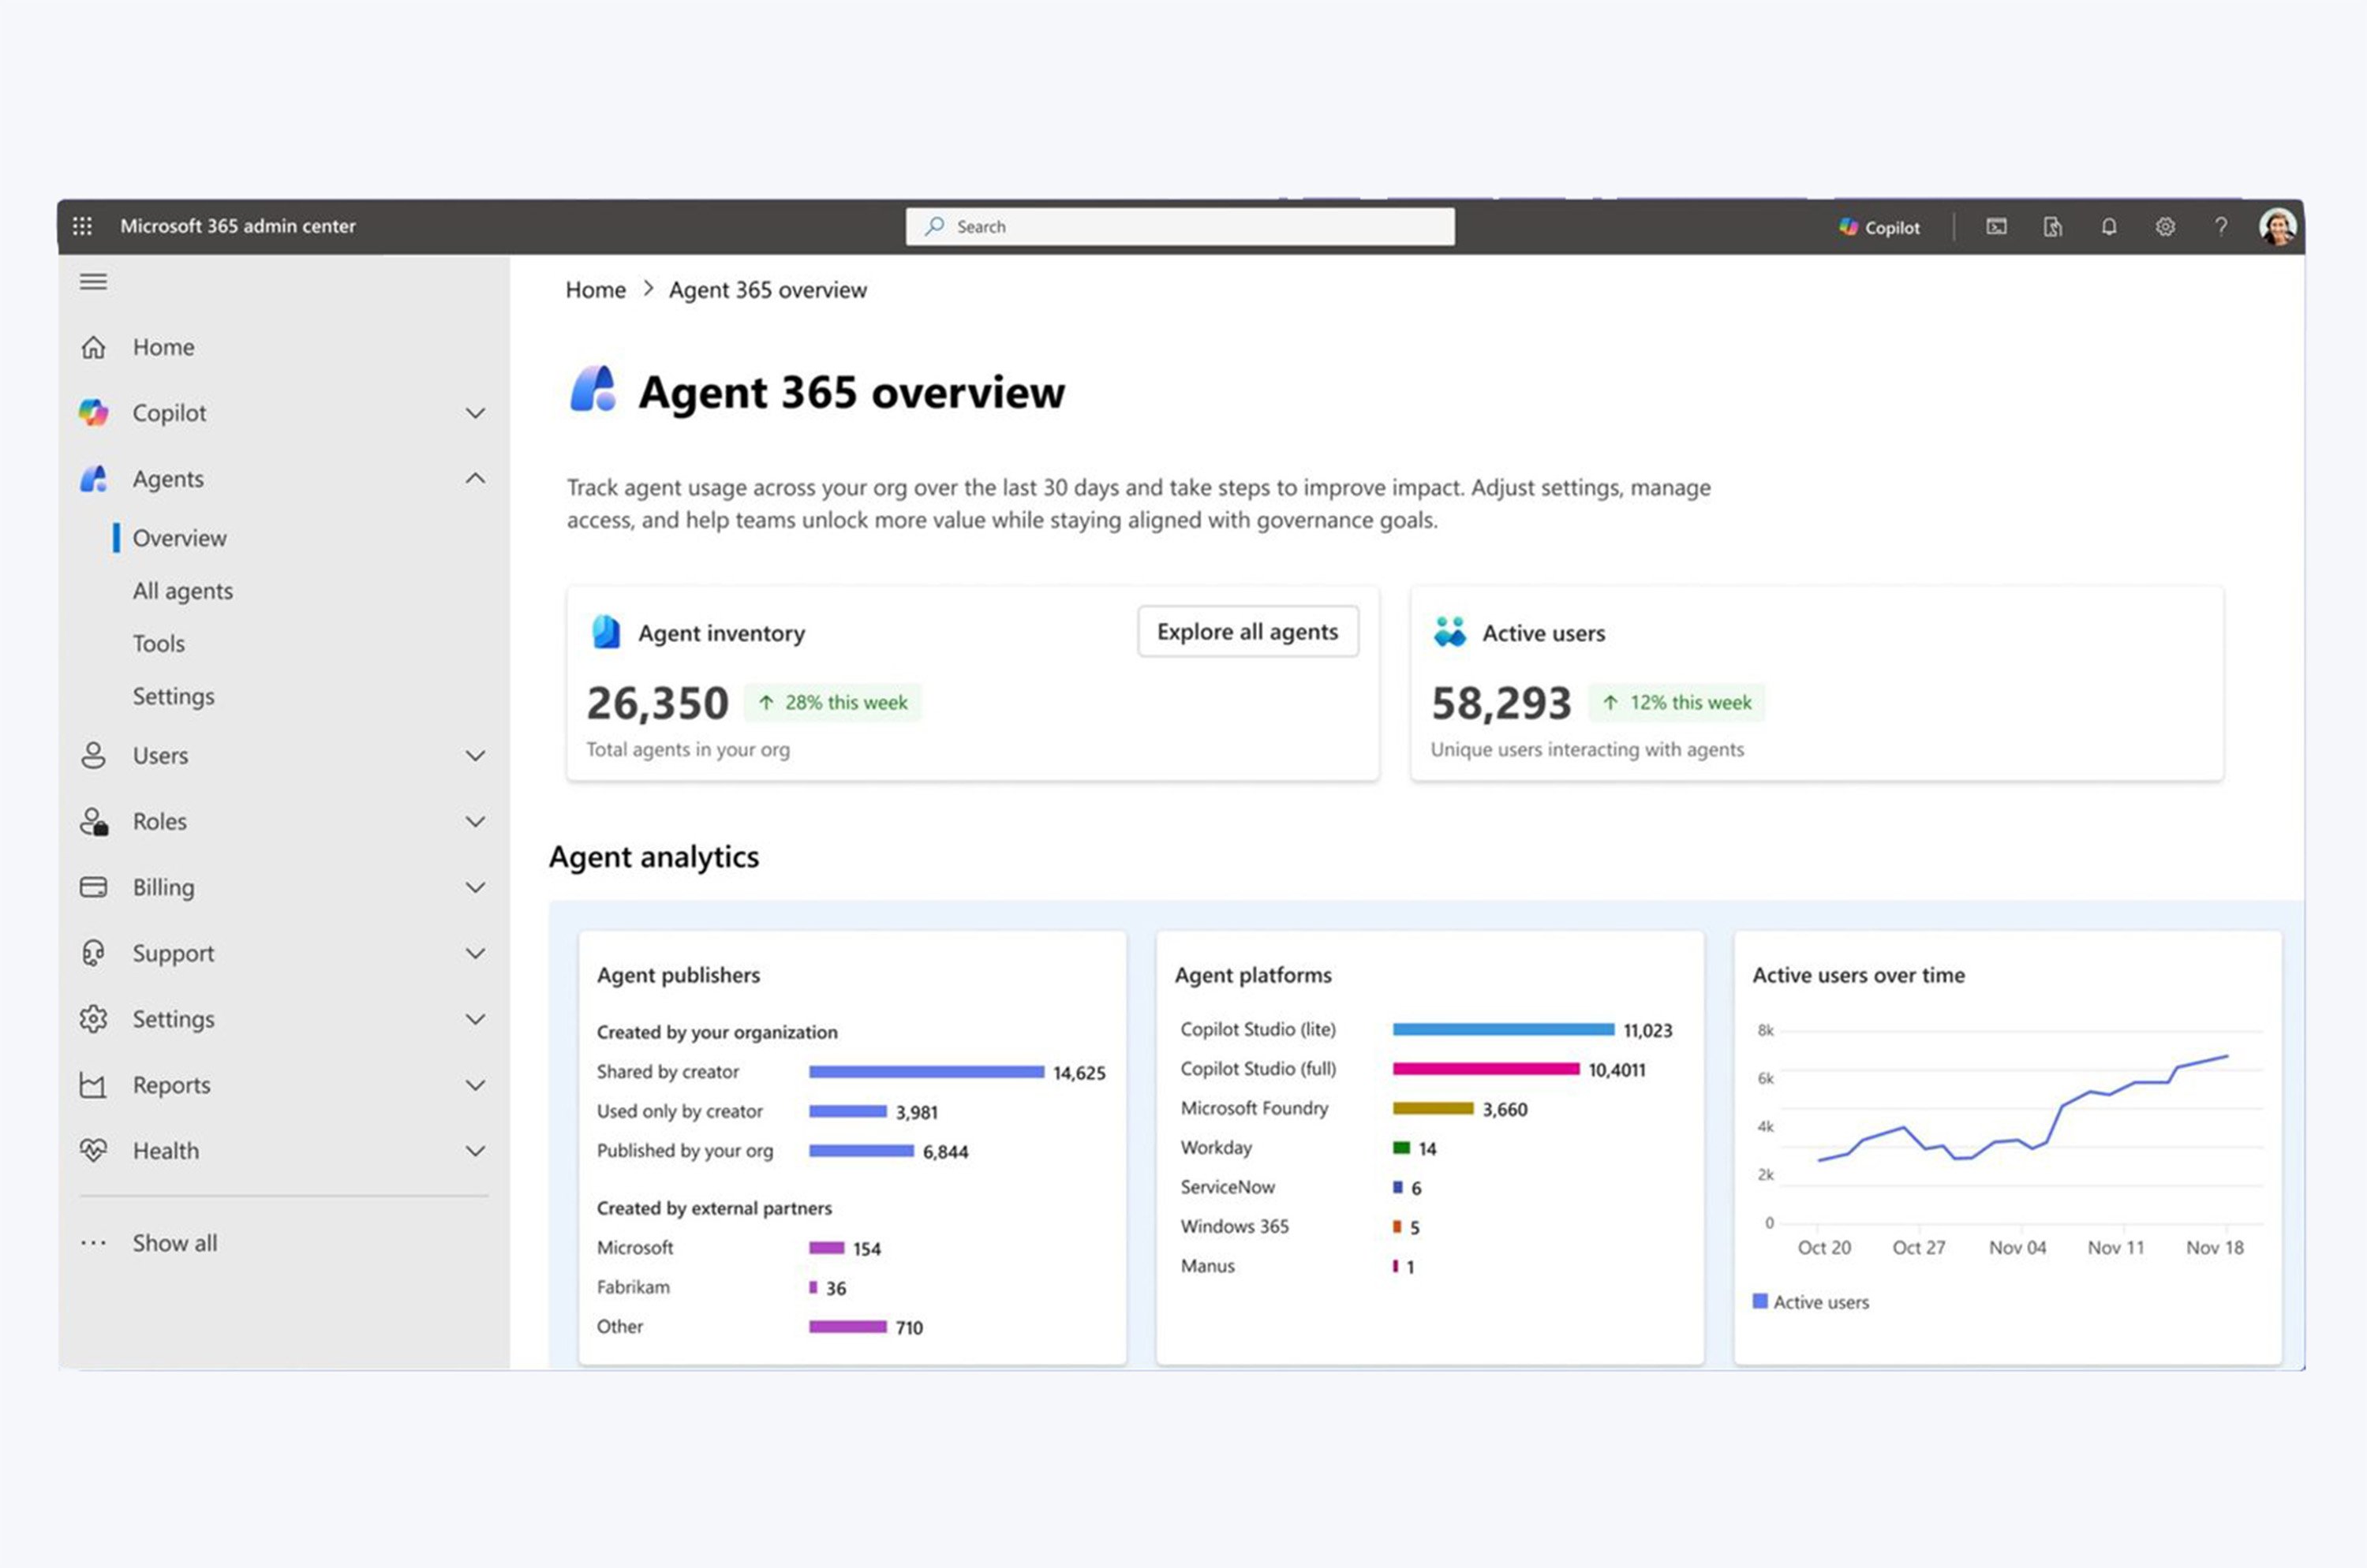Click the Copilot Studio (full) pink bar
Image resolution: width=2367 pixels, height=1568 pixels.
pos(1486,1069)
